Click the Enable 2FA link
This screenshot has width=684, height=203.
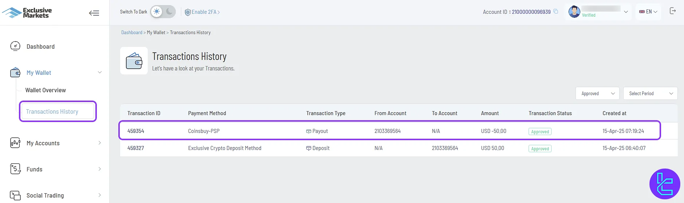(x=206, y=12)
